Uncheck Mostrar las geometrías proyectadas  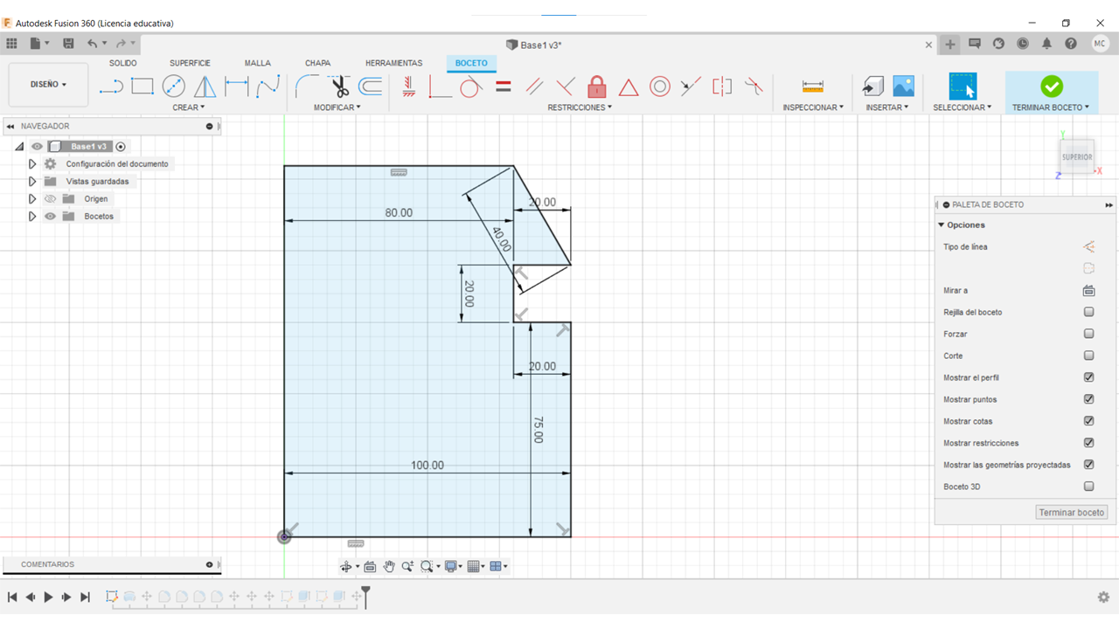[1089, 465]
